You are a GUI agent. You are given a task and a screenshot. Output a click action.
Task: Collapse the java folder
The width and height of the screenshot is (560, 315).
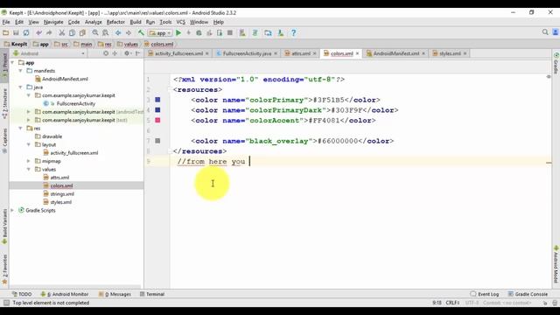pyautogui.click(x=21, y=87)
